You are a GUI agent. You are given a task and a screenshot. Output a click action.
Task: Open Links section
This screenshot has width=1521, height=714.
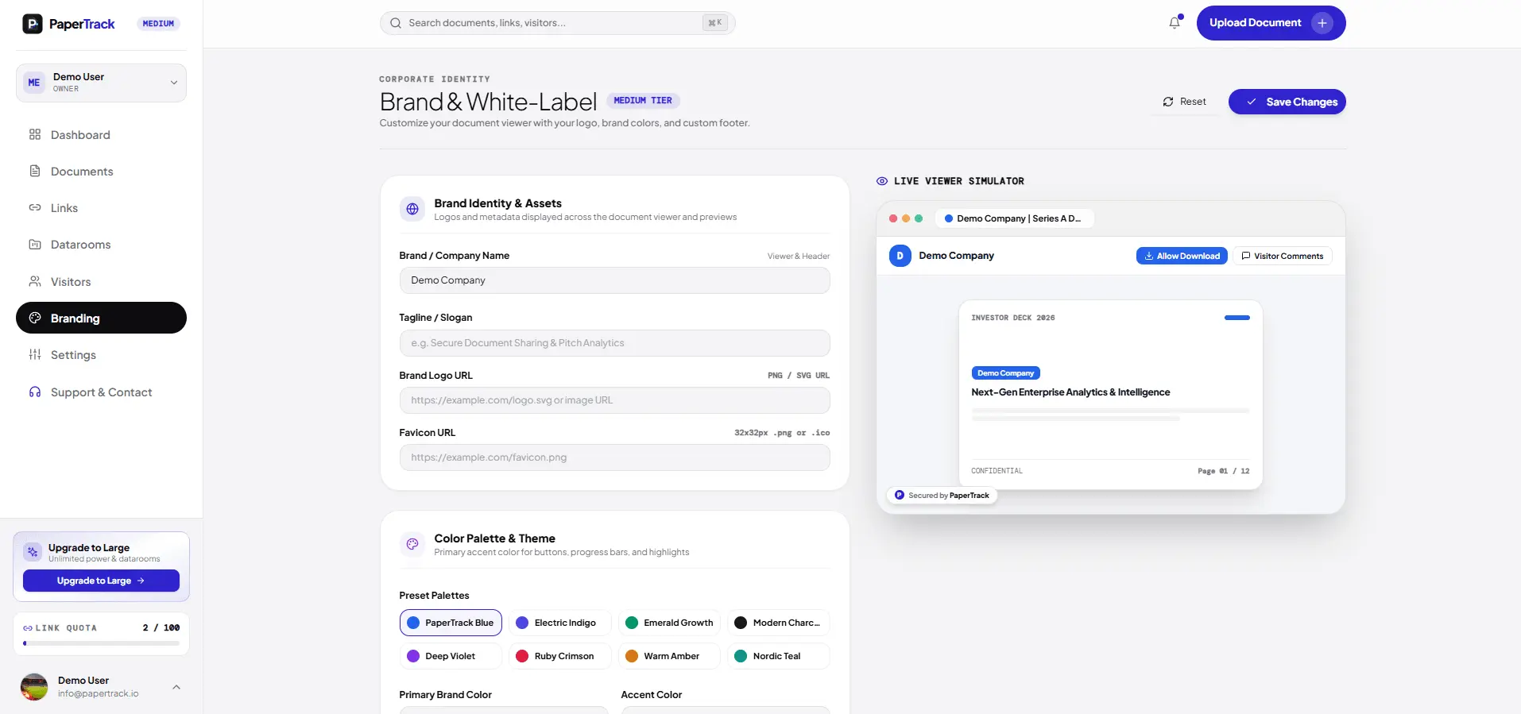coord(102,208)
